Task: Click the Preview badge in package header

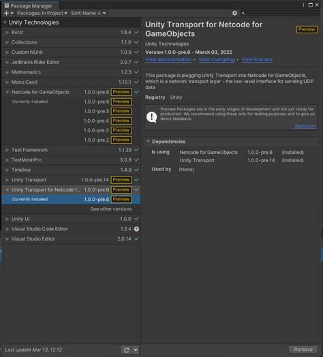Action: coord(307,29)
